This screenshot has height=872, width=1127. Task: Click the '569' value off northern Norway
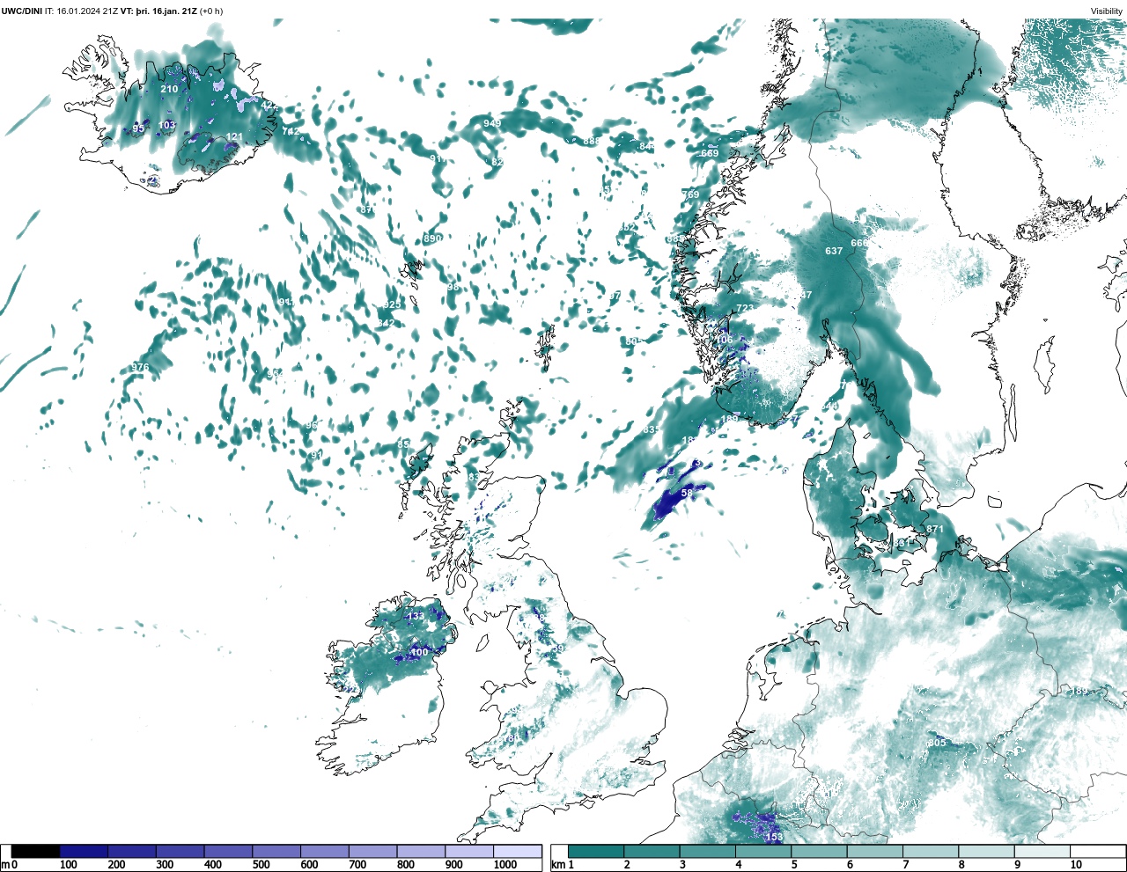(710, 153)
